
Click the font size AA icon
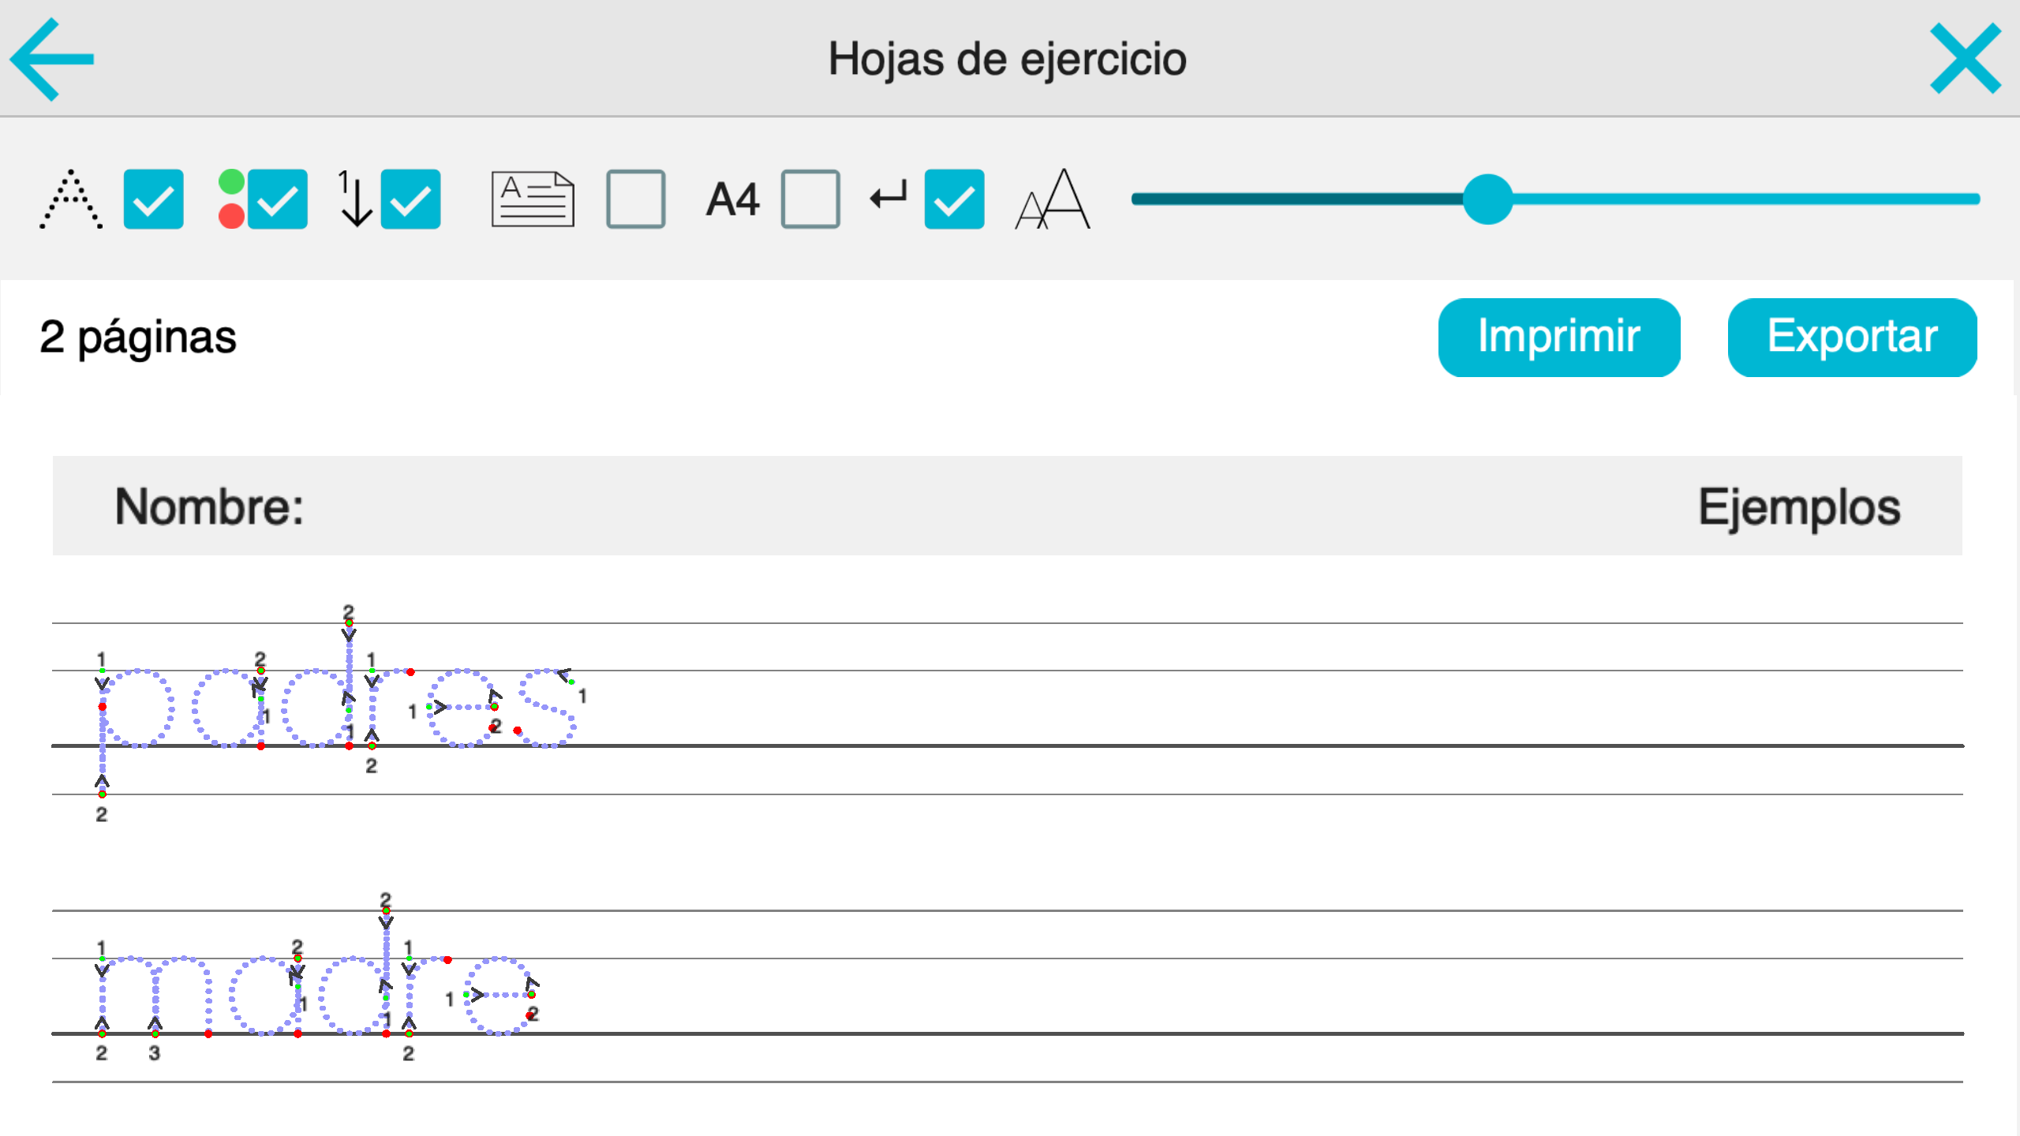pos(1053,199)
